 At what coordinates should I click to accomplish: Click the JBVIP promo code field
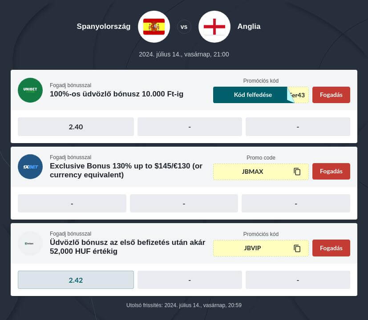click(x=261, y=248)
